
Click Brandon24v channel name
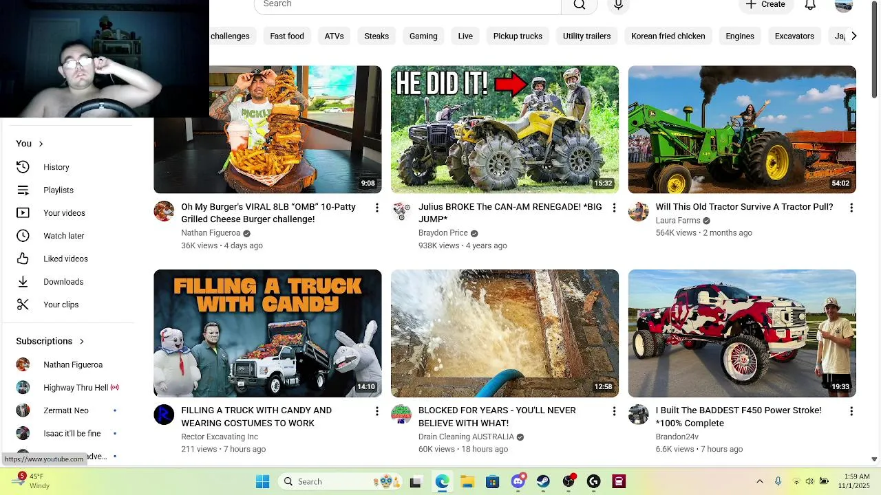coord(677,437)
